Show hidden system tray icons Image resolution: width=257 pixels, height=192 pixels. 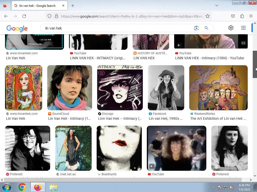pos(213,187)
